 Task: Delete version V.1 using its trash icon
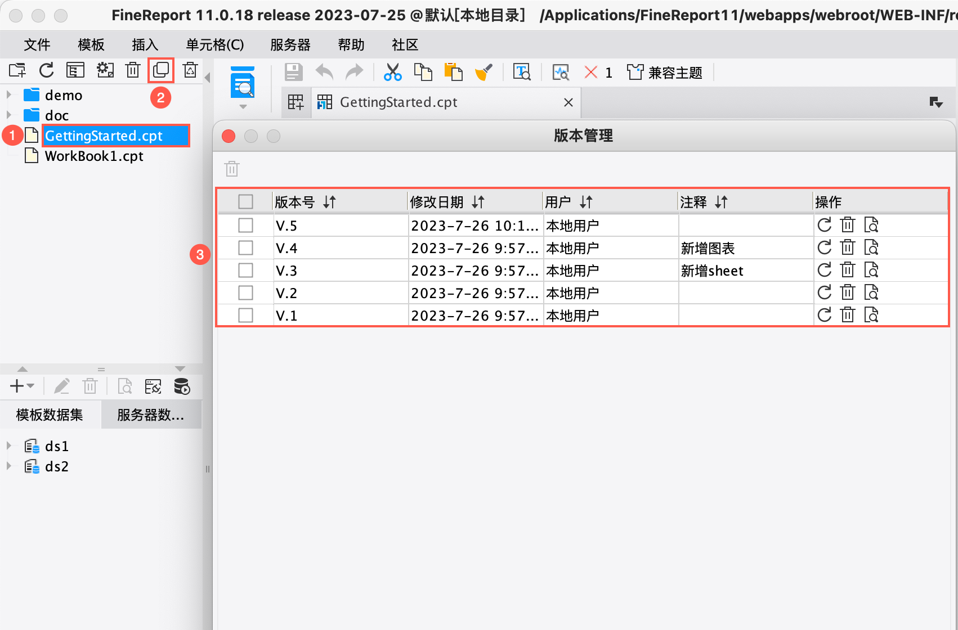[x=848, y=315]
